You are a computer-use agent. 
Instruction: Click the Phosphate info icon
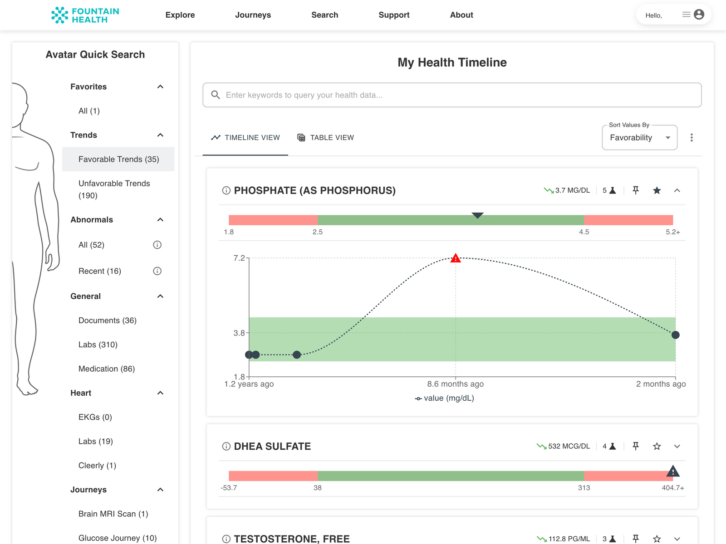226,190
